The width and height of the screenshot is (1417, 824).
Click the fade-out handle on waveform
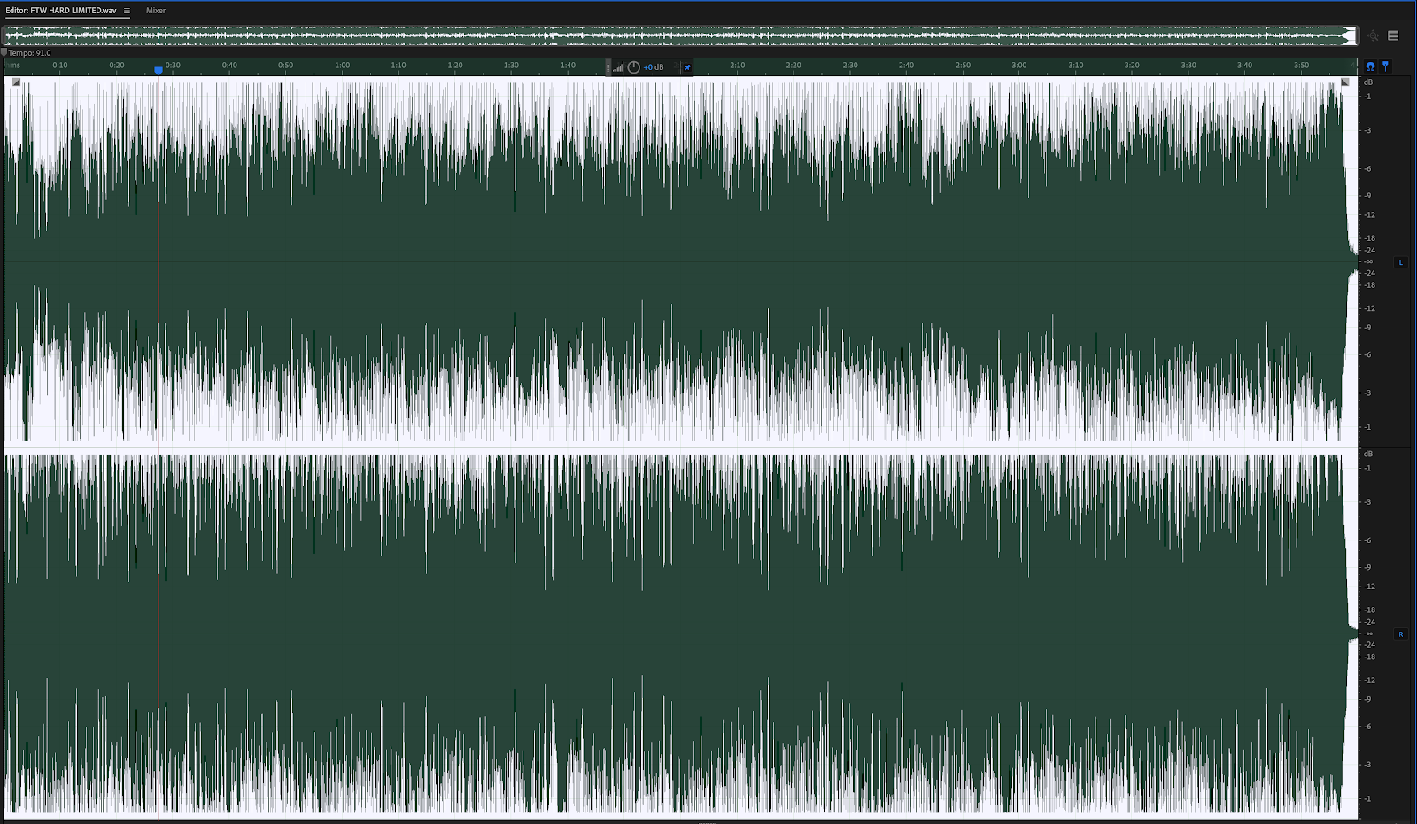point(1344,82)
